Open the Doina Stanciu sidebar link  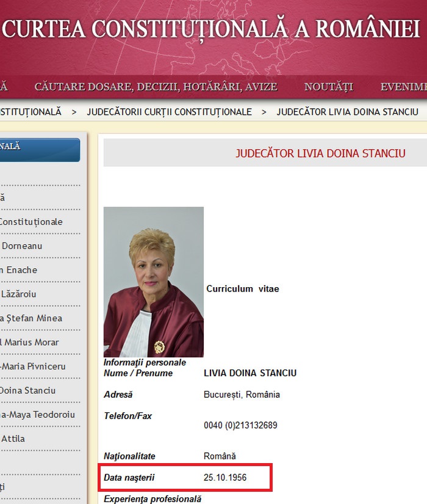click(x=27, y=390)
